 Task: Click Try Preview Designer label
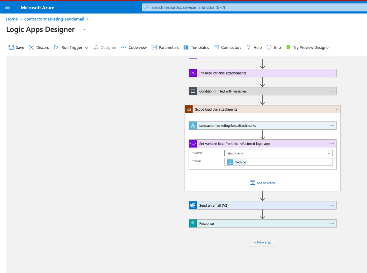pyautogui.click(x=311, y=48)
